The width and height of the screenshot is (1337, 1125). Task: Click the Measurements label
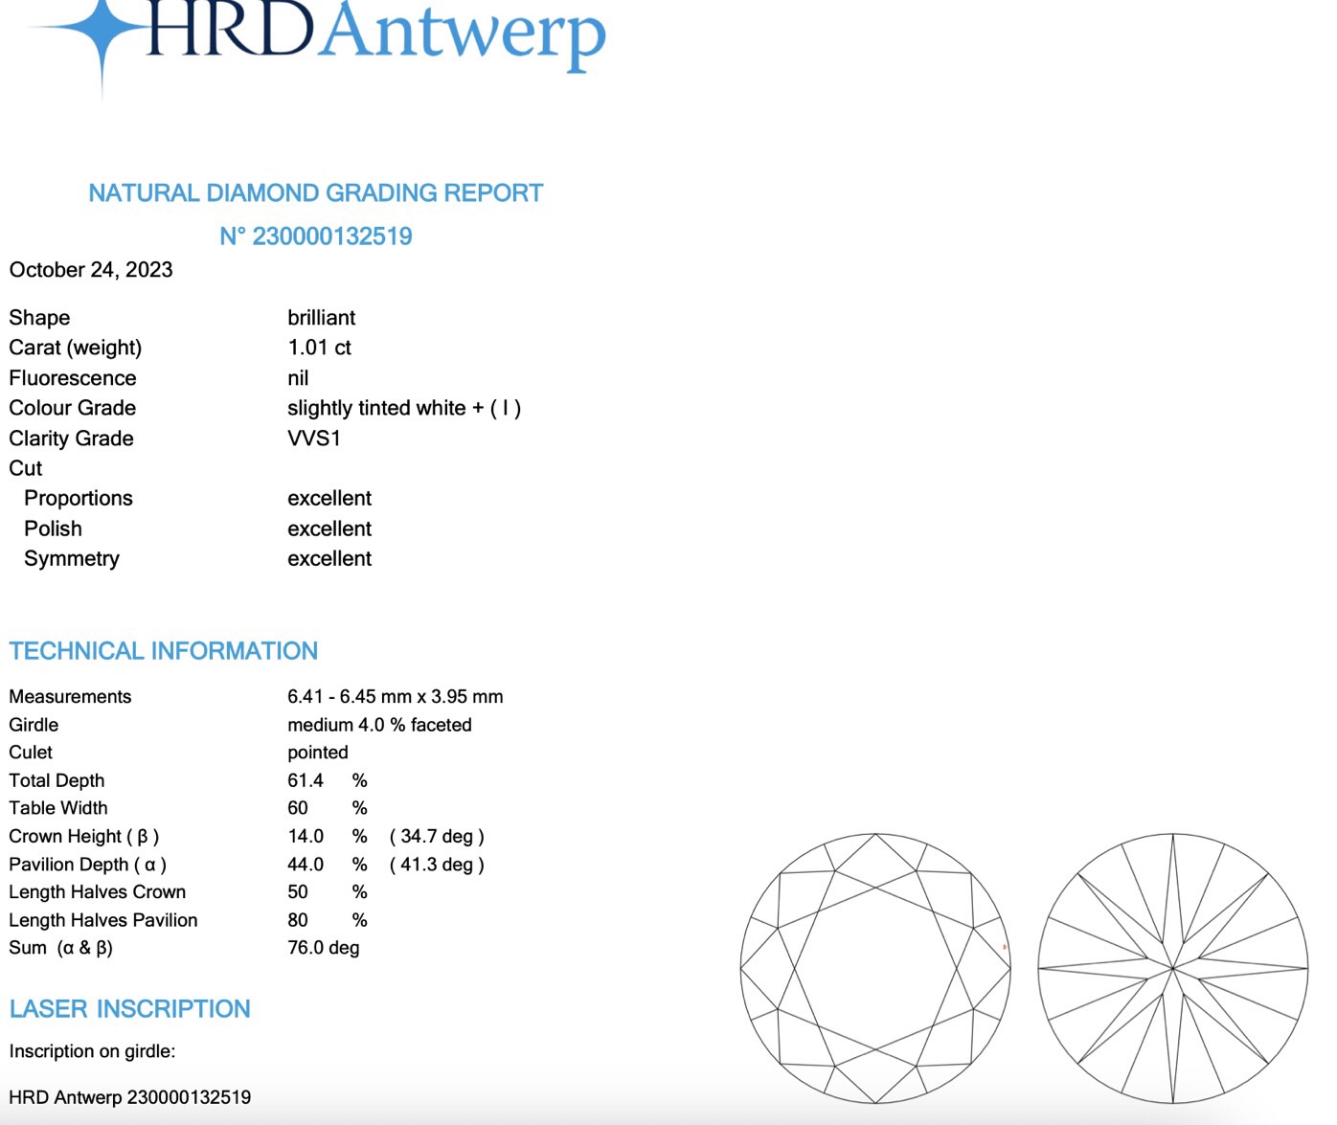pyautogui.click(x=70, y=697)
